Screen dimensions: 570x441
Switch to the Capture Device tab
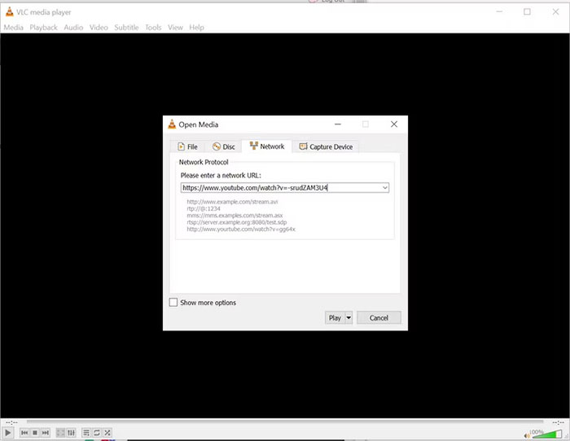[326, 146]
